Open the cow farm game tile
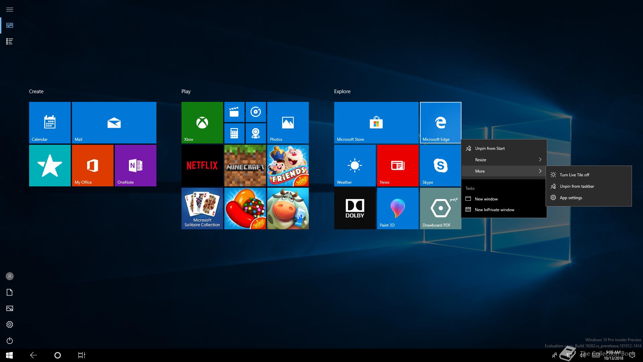 288,208
